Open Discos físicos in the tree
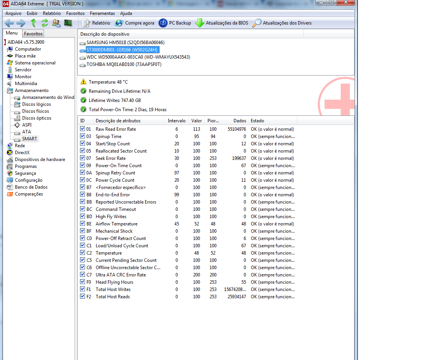The width and height of the screenshot is (441, 360). click(36, 111)
